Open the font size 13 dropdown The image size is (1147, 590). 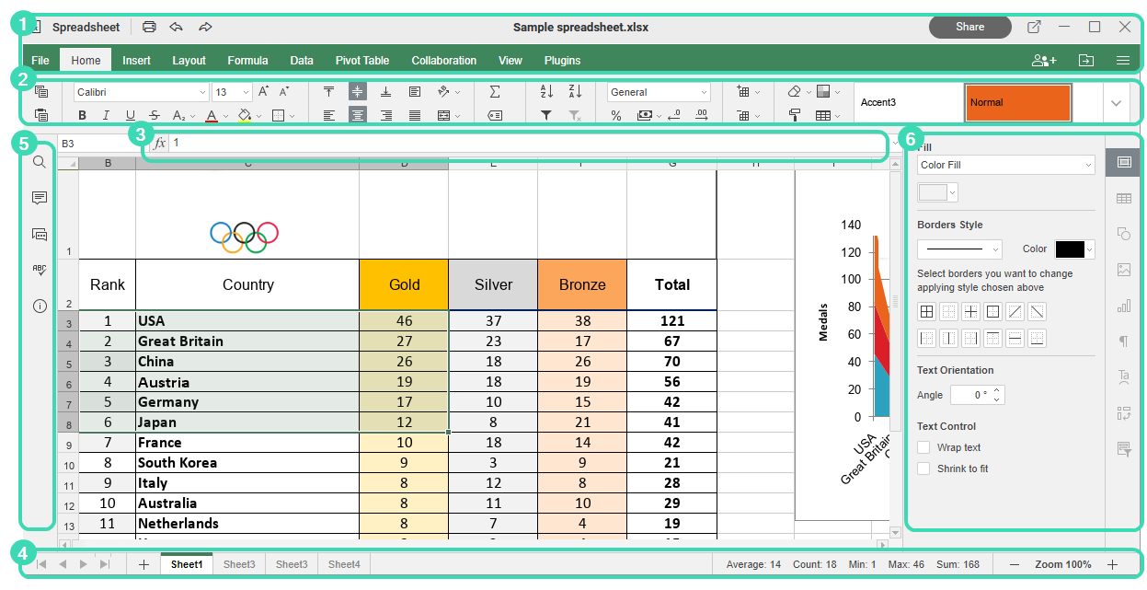click(246, 92)
